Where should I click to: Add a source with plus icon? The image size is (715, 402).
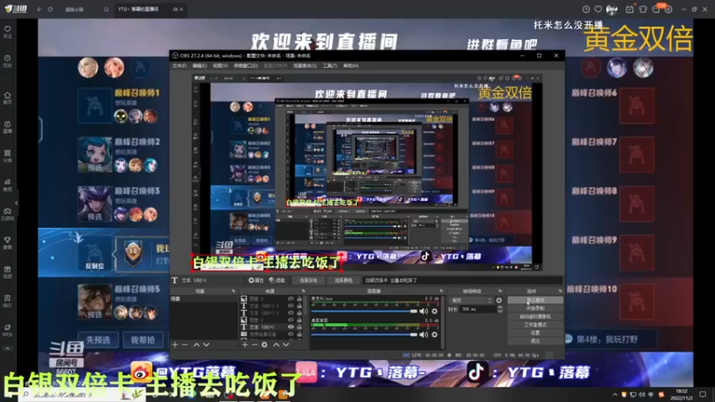(245, 345)
